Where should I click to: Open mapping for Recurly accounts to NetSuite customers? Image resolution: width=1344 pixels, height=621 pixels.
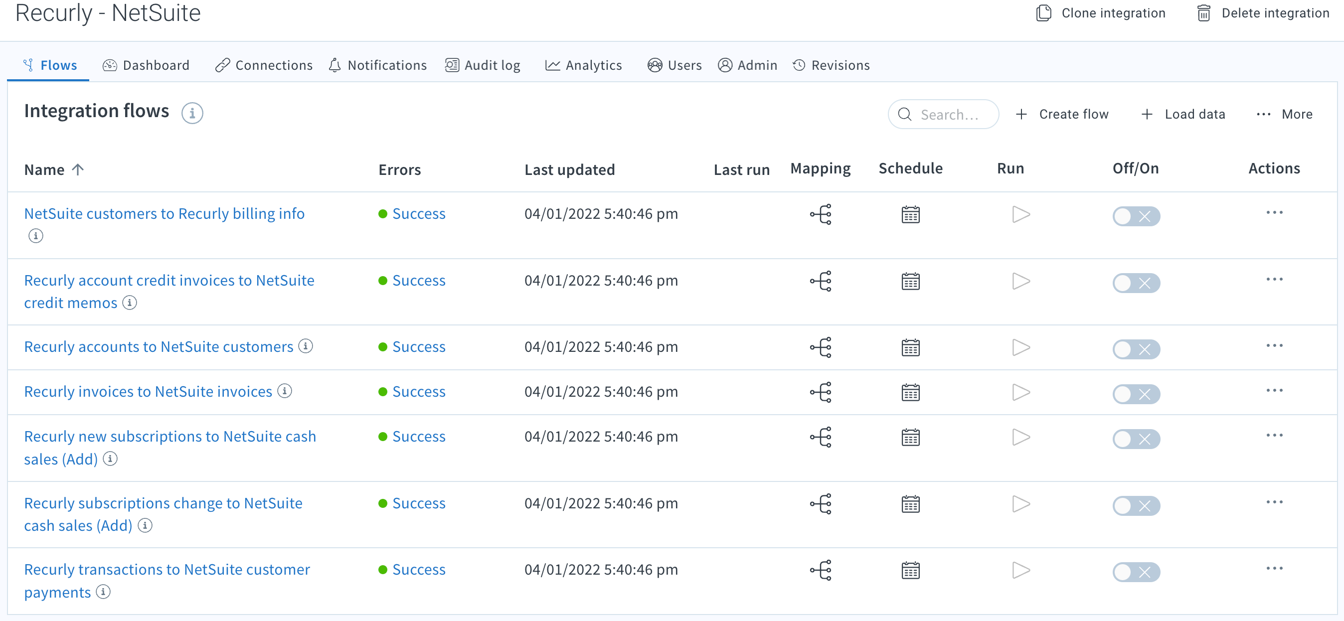tap(821, 347)
